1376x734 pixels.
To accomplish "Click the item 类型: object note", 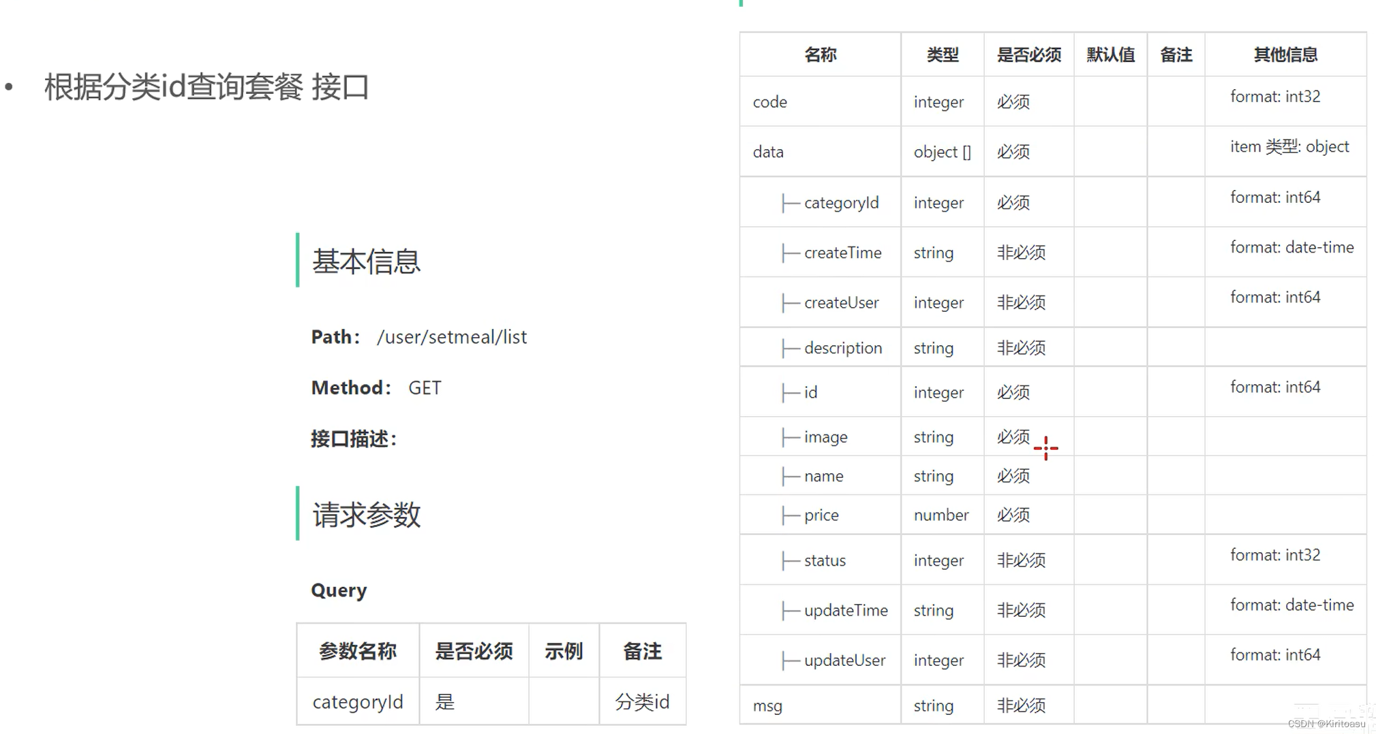I will pyautogui.click(x=1289, y=146).
